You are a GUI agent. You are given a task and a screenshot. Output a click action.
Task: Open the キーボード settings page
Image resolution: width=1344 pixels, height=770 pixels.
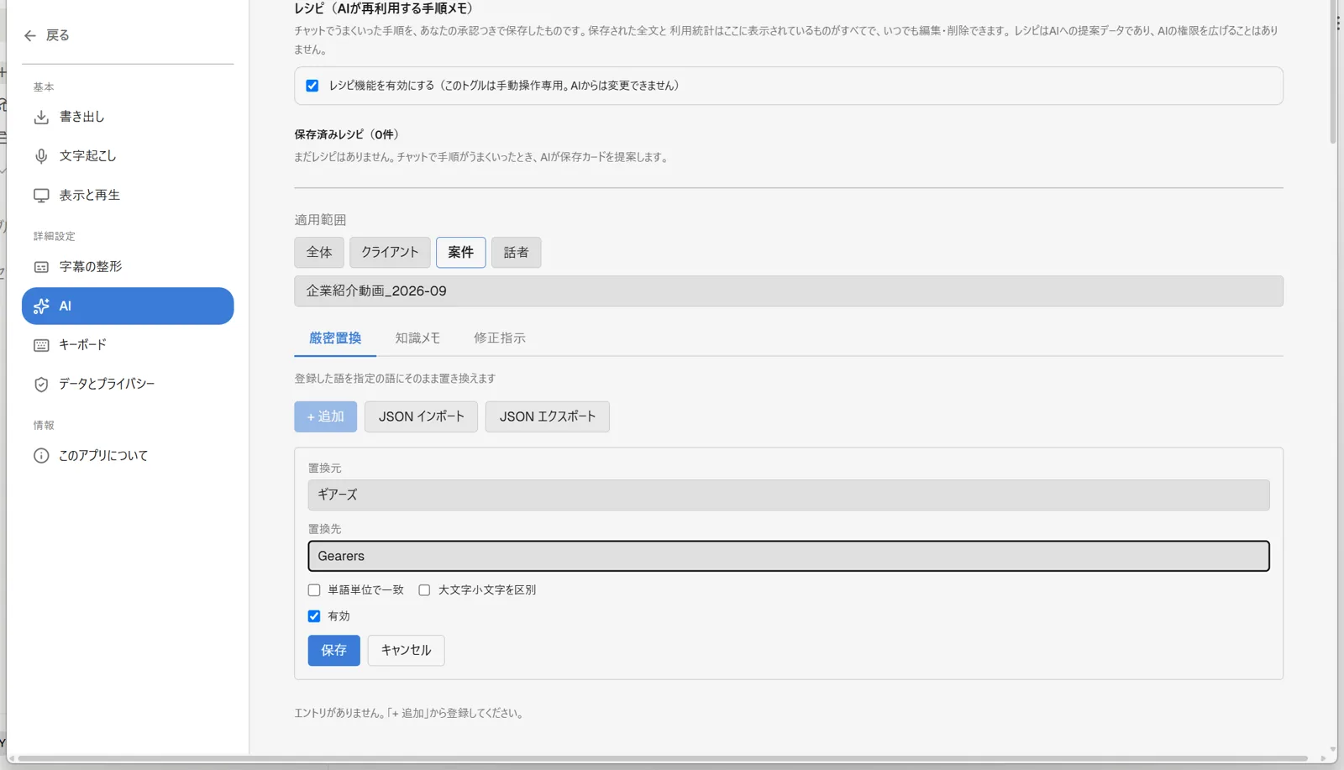click(128, 345)
